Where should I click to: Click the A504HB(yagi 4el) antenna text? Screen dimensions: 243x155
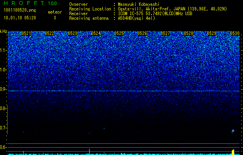coord(136,18)
